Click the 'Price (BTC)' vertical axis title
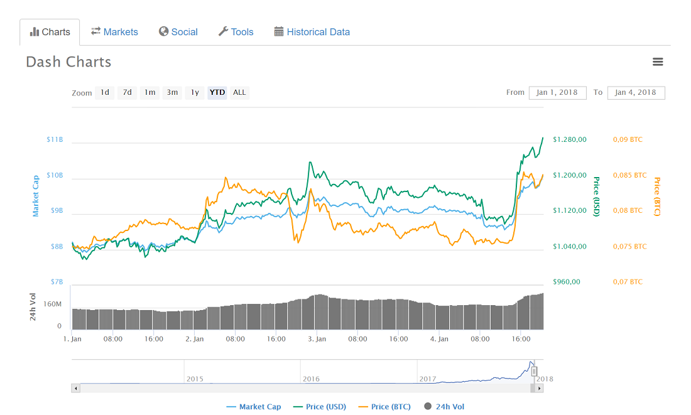Viewport: 691px width, 415px height. click(x=657, y=197)
